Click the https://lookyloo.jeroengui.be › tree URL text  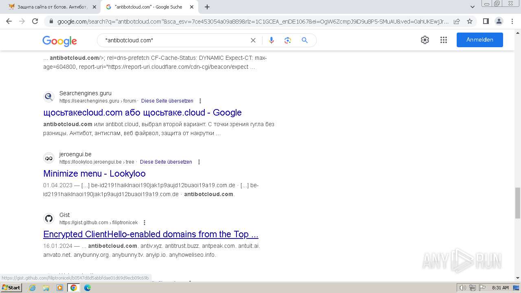(97, 162)
